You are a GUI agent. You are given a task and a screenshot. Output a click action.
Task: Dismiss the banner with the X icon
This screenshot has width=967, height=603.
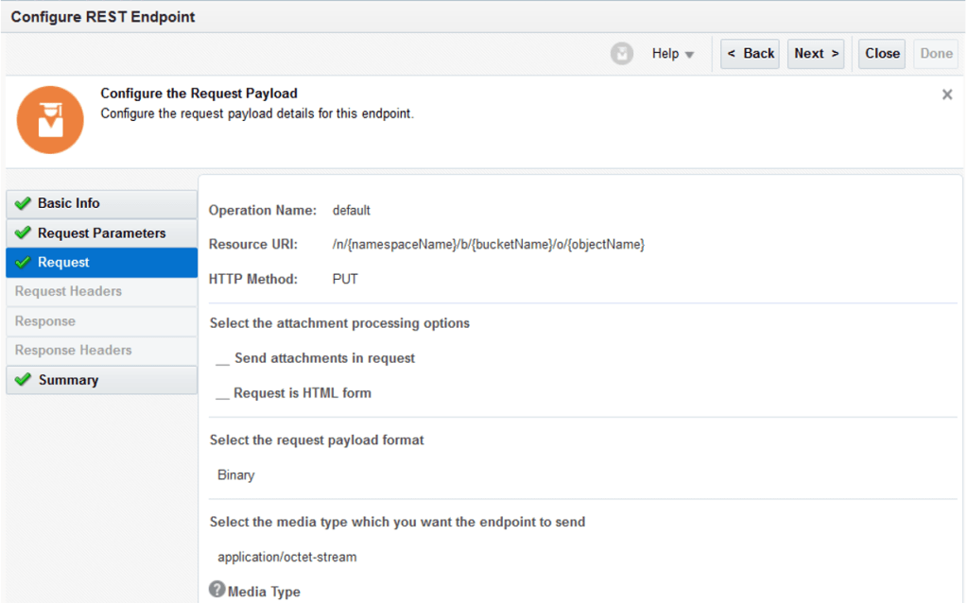click(x=946, y=95)
